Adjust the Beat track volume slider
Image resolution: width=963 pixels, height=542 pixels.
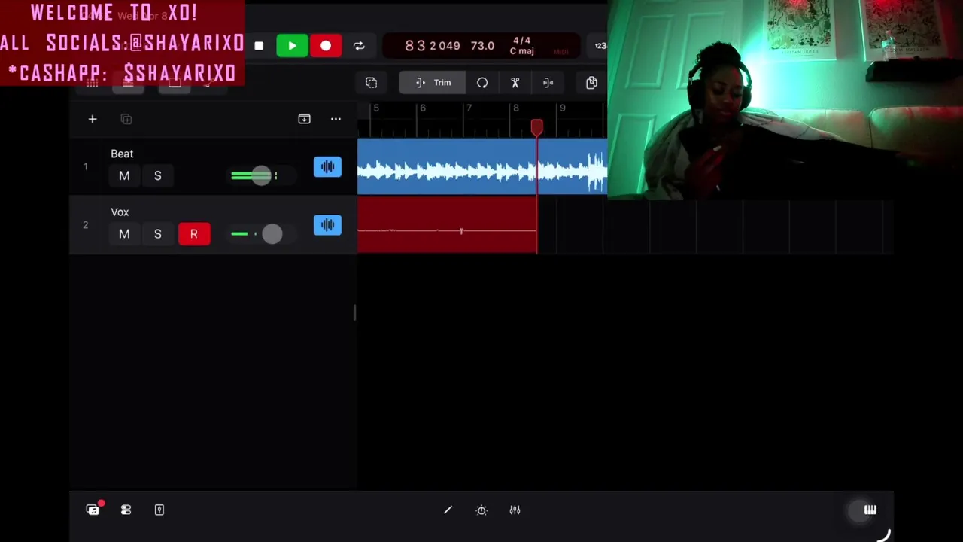(261, 175)
